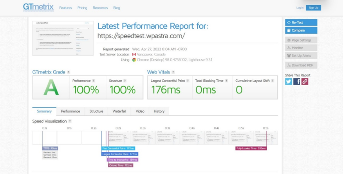Click Vancouver, Canada server location text
This screenshot has width=343, height=174.
[x=151, y=54]
